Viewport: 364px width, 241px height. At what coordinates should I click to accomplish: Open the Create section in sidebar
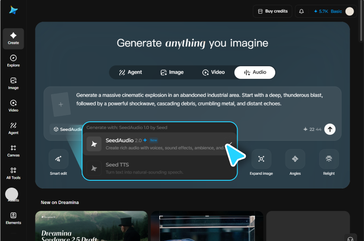13,39
